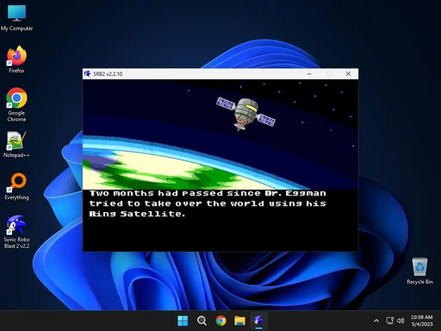Screen dimensions: 441x331
Task: Select the Recycle Bin desktop icon
Action: (x=419, y=272)
